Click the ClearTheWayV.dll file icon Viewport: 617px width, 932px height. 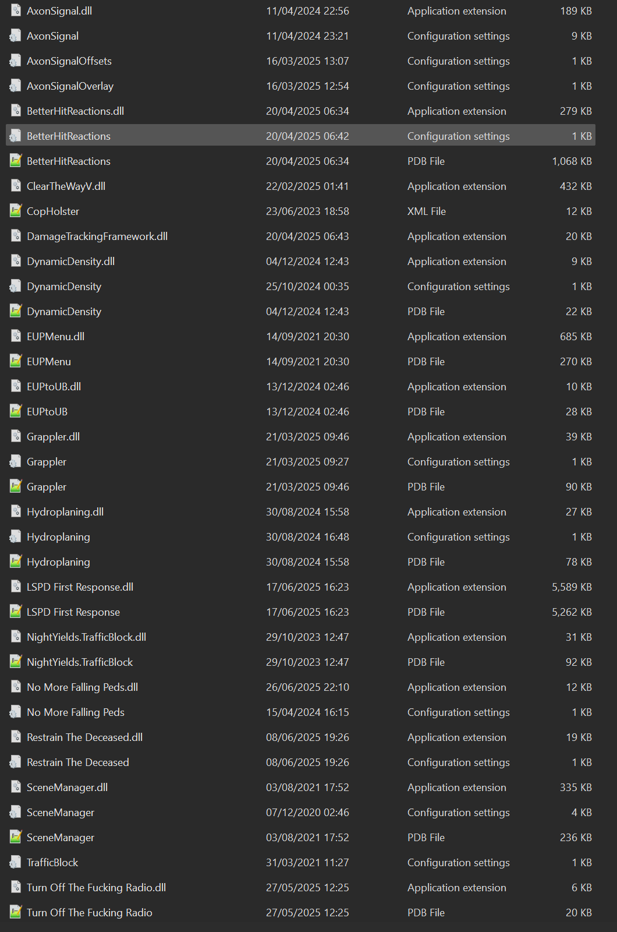coord(16,186)
